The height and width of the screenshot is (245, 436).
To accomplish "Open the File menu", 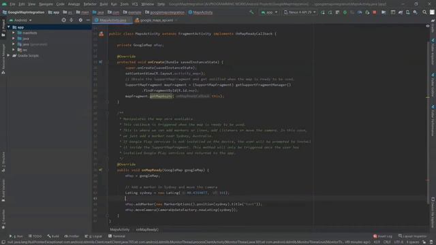I will 12,4.
